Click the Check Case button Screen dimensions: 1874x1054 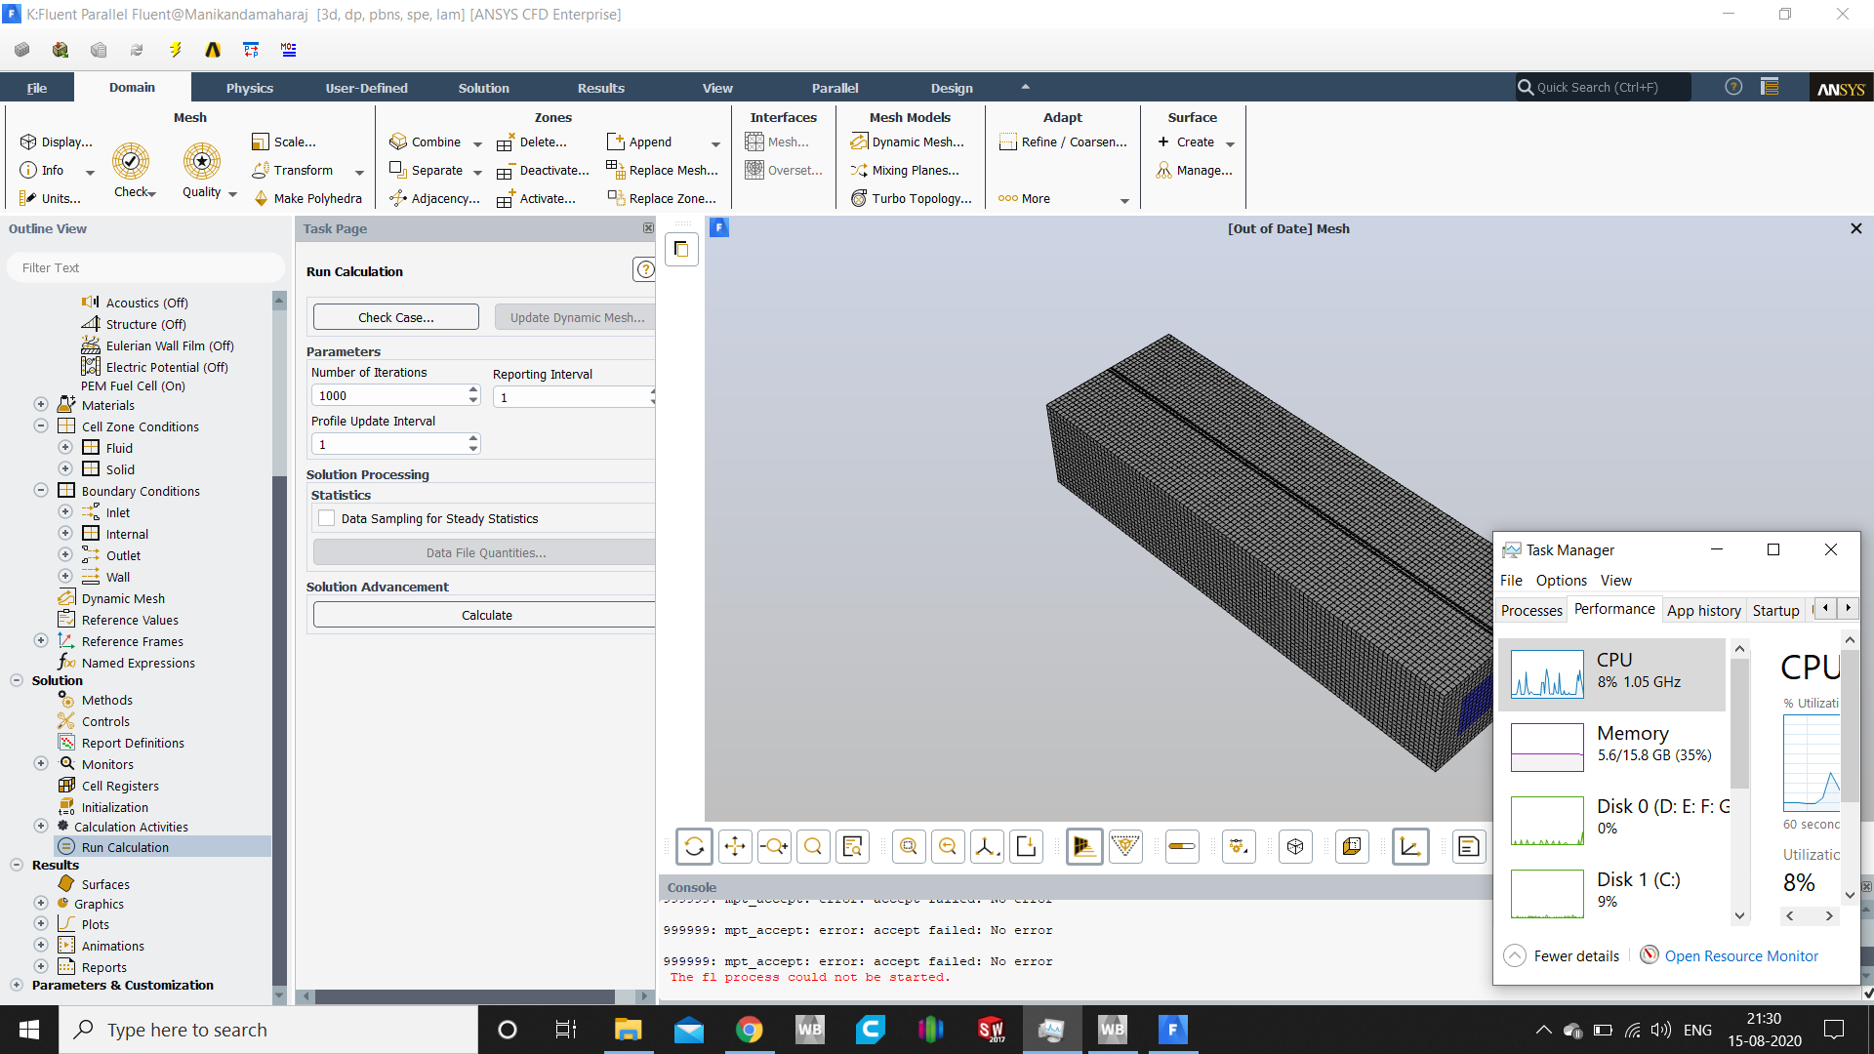(395, 317)
